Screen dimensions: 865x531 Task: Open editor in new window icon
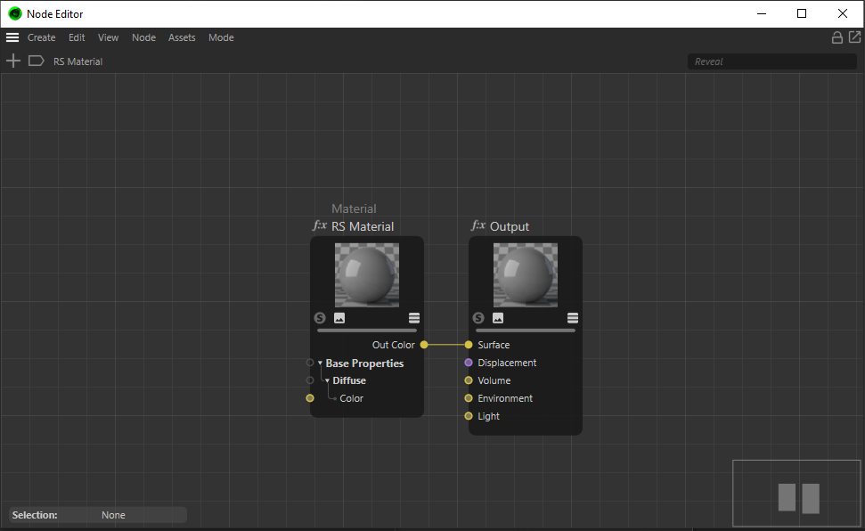click(854, 37)
